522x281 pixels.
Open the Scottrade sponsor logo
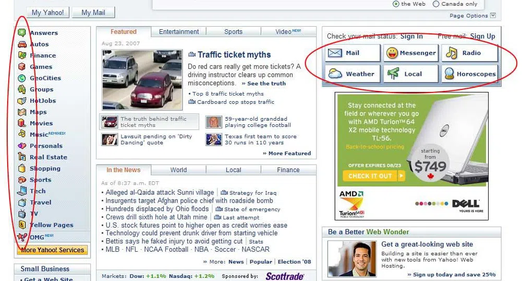(x=285, y=276)
